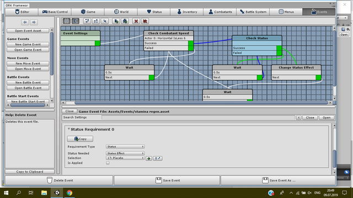Switch to the Status tab
Screen dimensions: 353x198
pos(154,12)
